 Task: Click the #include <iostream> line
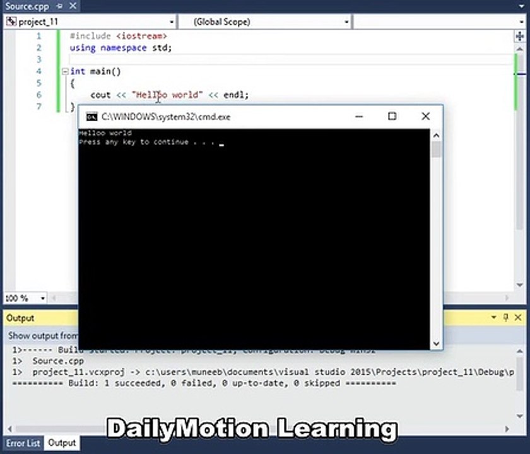[119, 36]
